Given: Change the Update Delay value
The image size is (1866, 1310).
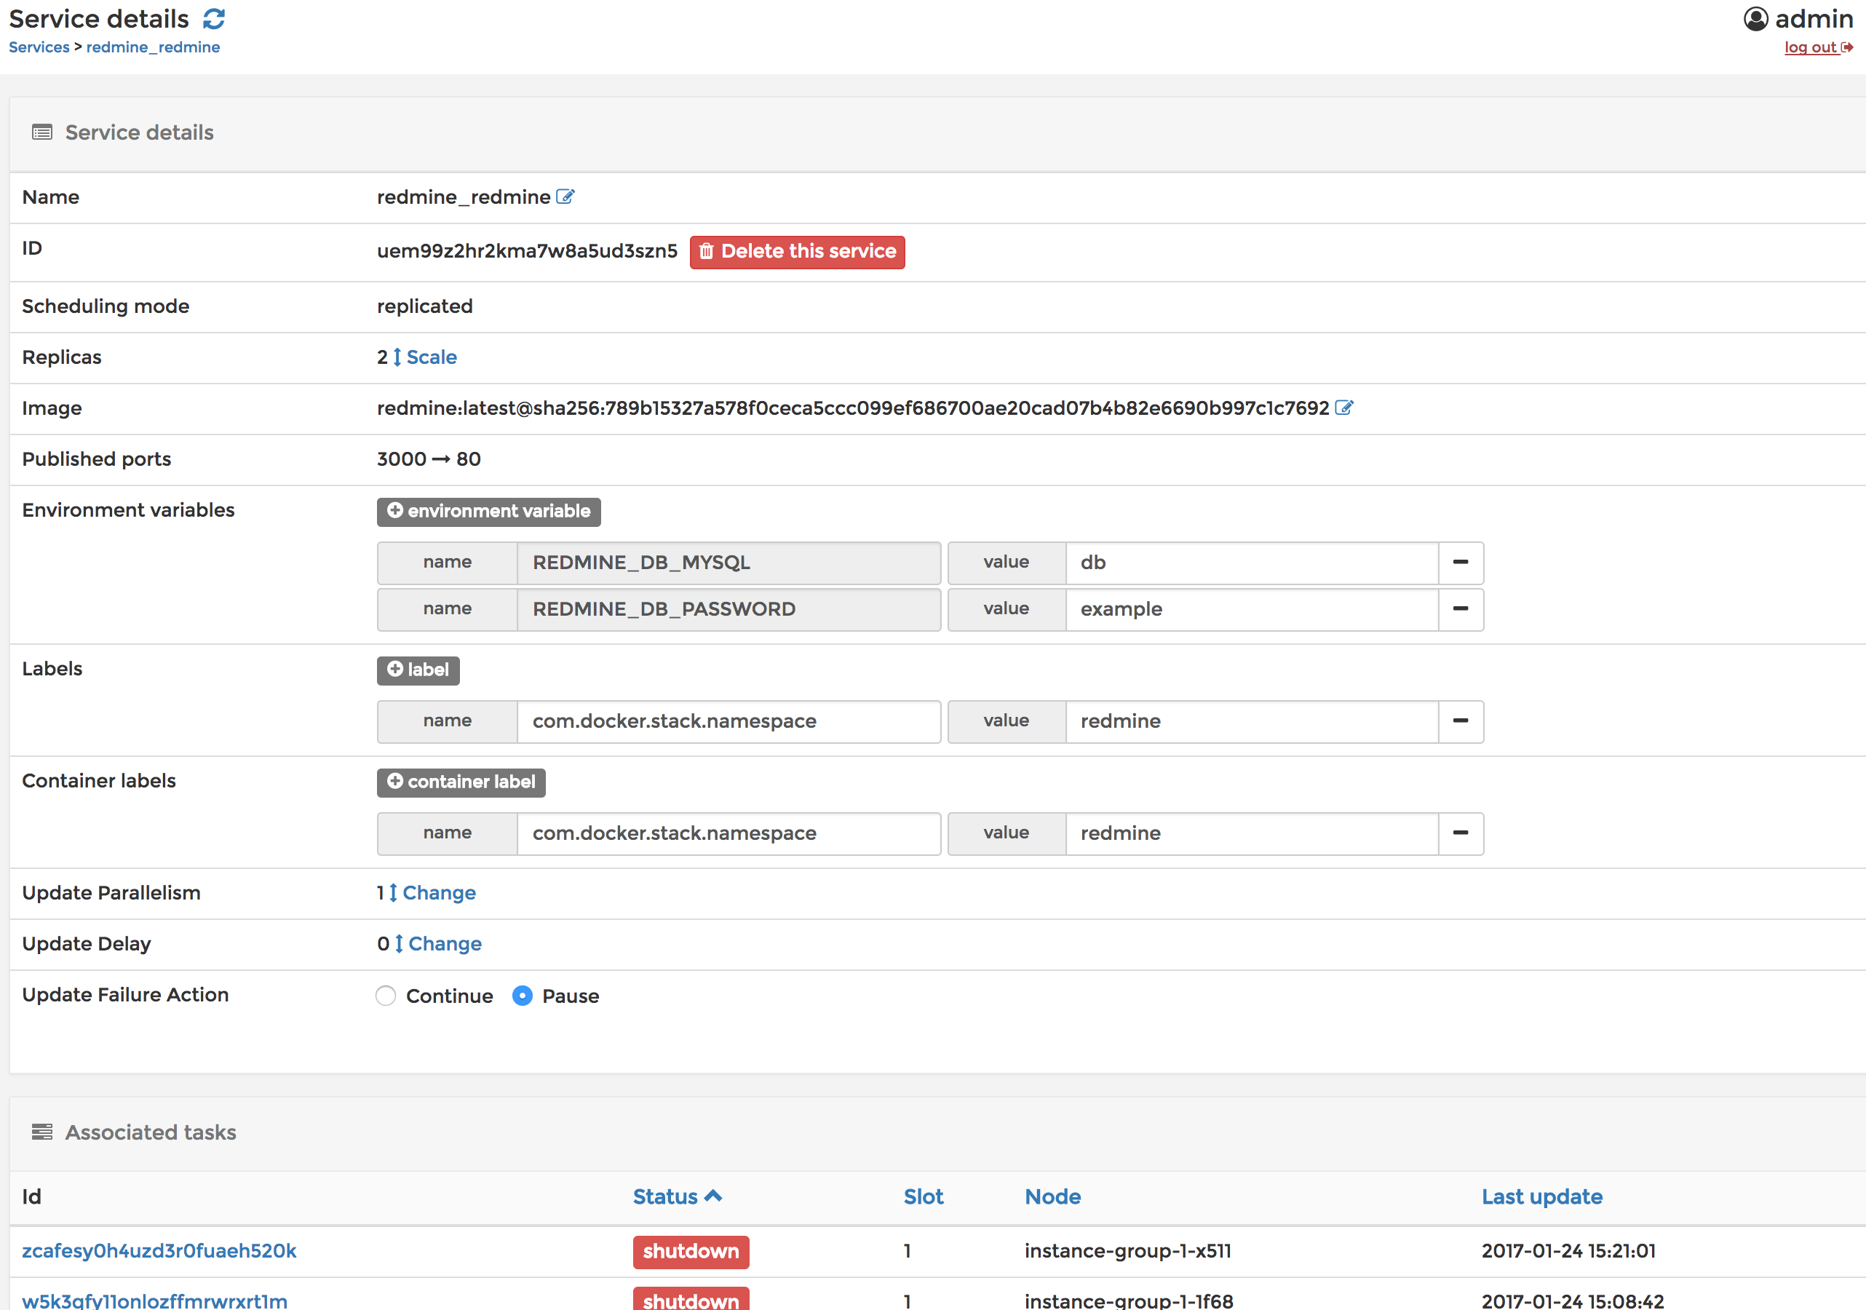Looking at the screenshot, I should pos(445,943).
